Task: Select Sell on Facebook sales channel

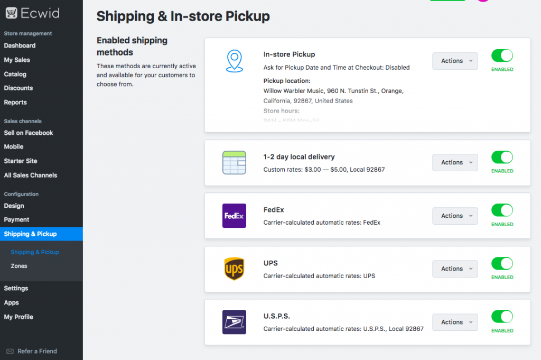Action: [x=29, y=133]
